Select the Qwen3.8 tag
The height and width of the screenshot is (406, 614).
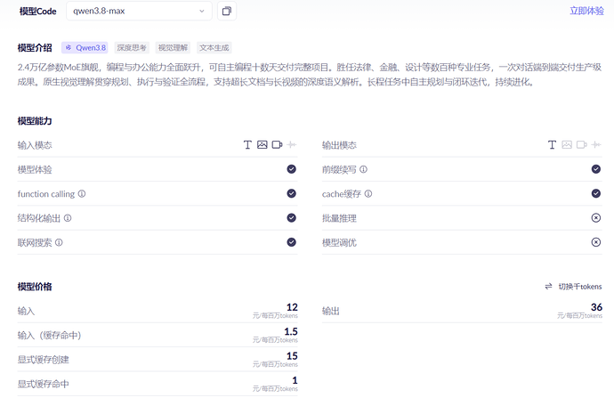tap(85, 48)
